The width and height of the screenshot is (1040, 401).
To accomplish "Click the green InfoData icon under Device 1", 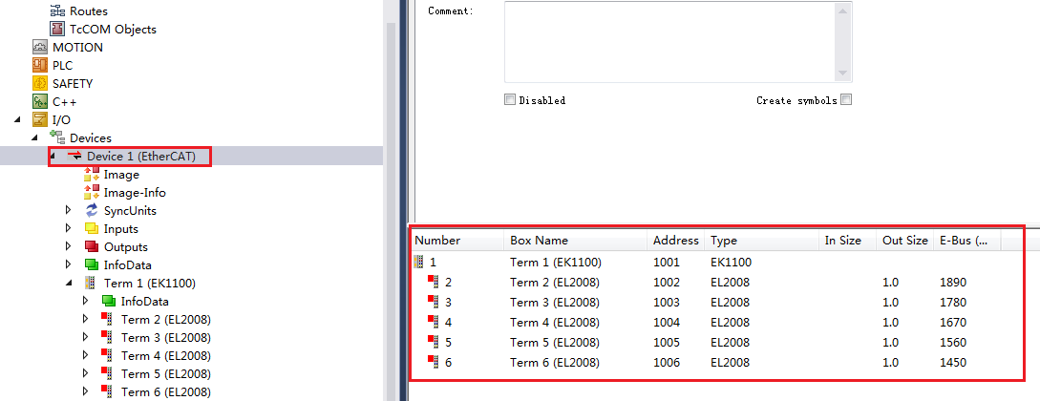I will point(92,265).
